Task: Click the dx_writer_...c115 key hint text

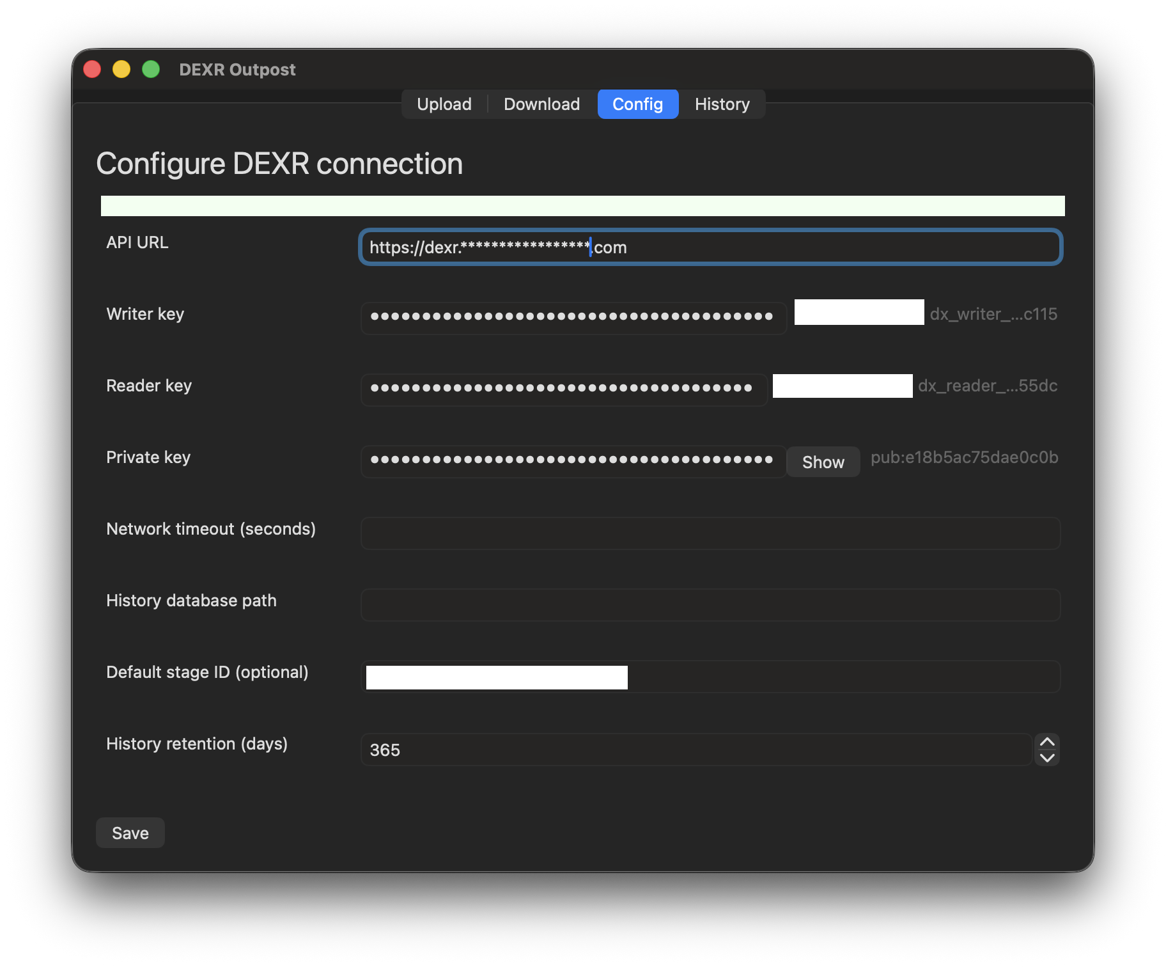Action: point(993,314)
